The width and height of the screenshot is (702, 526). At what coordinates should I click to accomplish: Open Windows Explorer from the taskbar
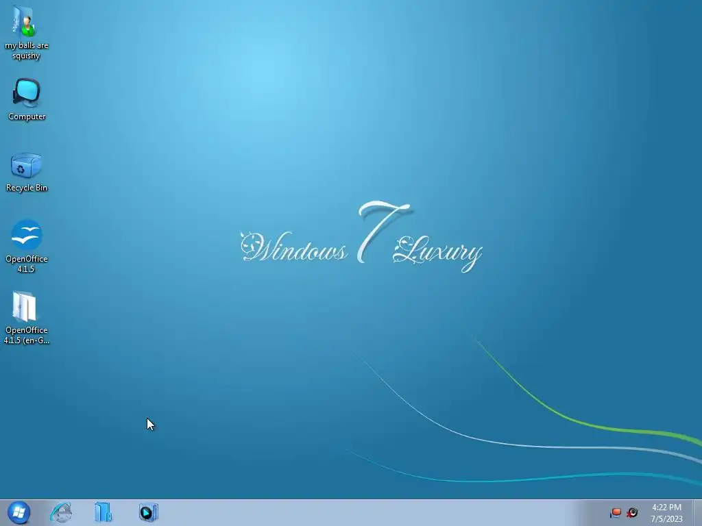click(x=104, y=512)
